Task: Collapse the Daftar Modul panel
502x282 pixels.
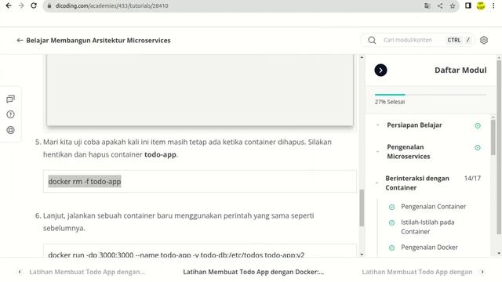Action: point(380,70)
